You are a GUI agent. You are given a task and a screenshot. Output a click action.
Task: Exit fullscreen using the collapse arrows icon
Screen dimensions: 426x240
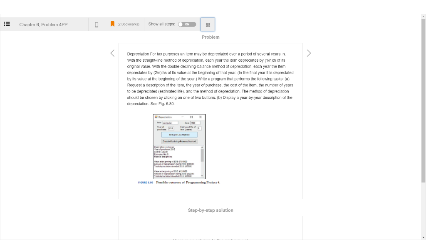(208, 24)
